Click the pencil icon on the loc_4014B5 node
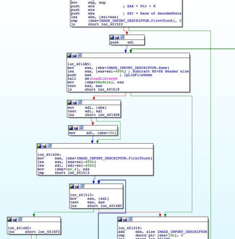235x239 pixels. (x=74, y=55)
